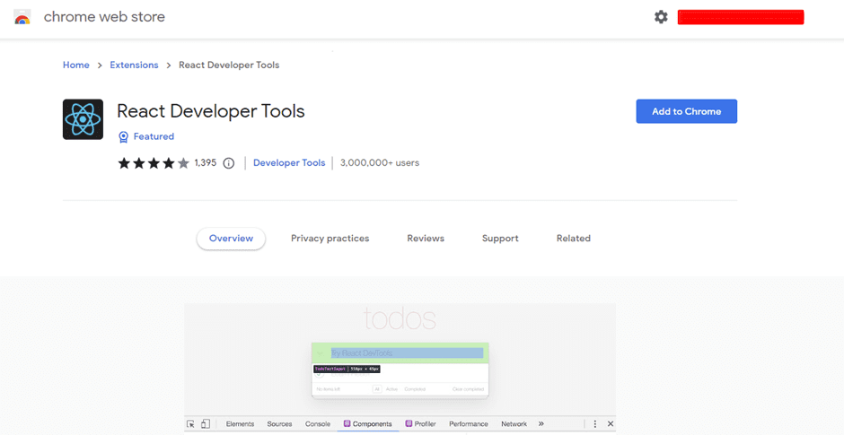
Task: Open the Sources tab in DevTools
Action: (279, 423)
